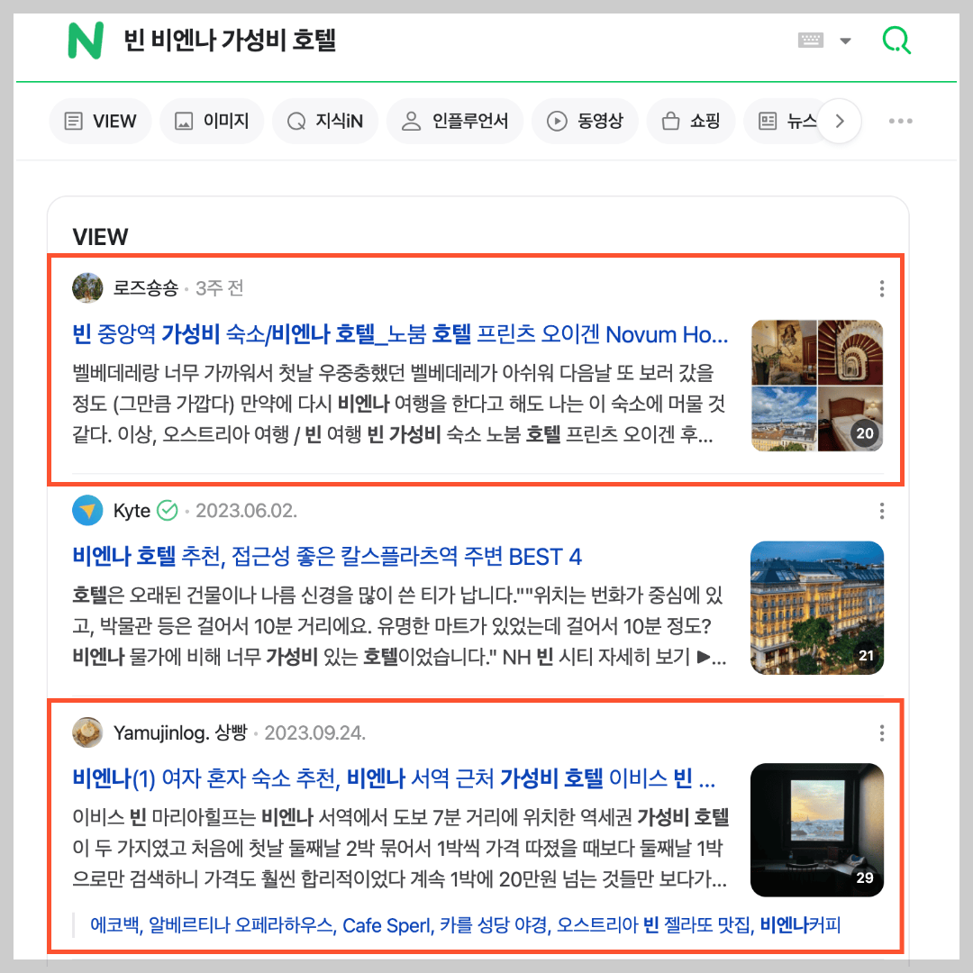This screenshot has height=973, width=973.
Task: Open Kyte profile avatar icon
Action: coord(87,510)
